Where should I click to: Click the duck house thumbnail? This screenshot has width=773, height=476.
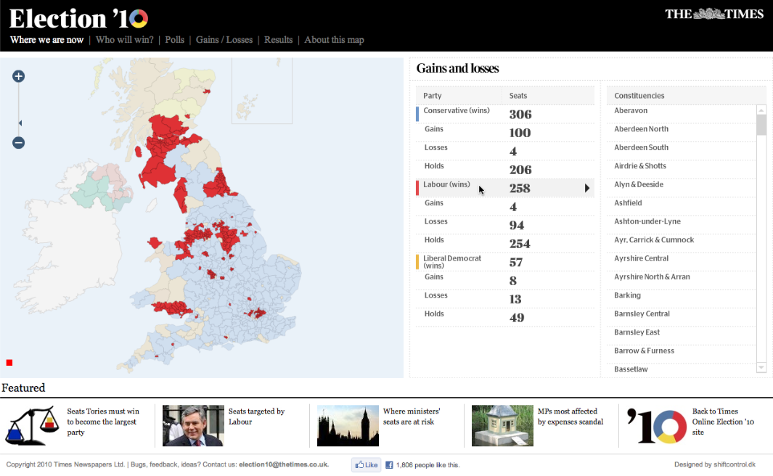pyautogui.click(x=502, y=426)
